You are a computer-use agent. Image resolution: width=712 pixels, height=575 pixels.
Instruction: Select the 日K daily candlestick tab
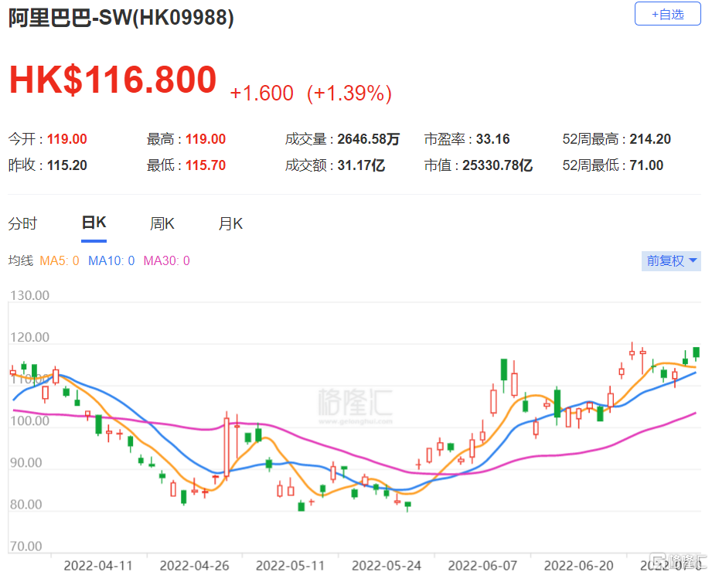[x=94, y=223]
